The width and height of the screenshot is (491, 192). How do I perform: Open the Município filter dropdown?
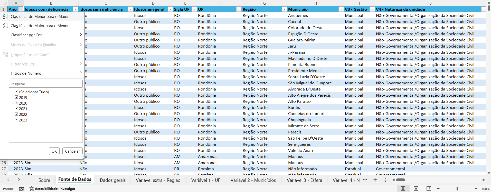(x=341, y=9)
